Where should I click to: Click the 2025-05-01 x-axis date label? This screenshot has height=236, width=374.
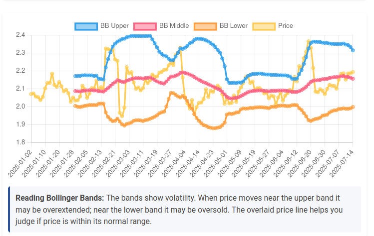click(218, 160)
